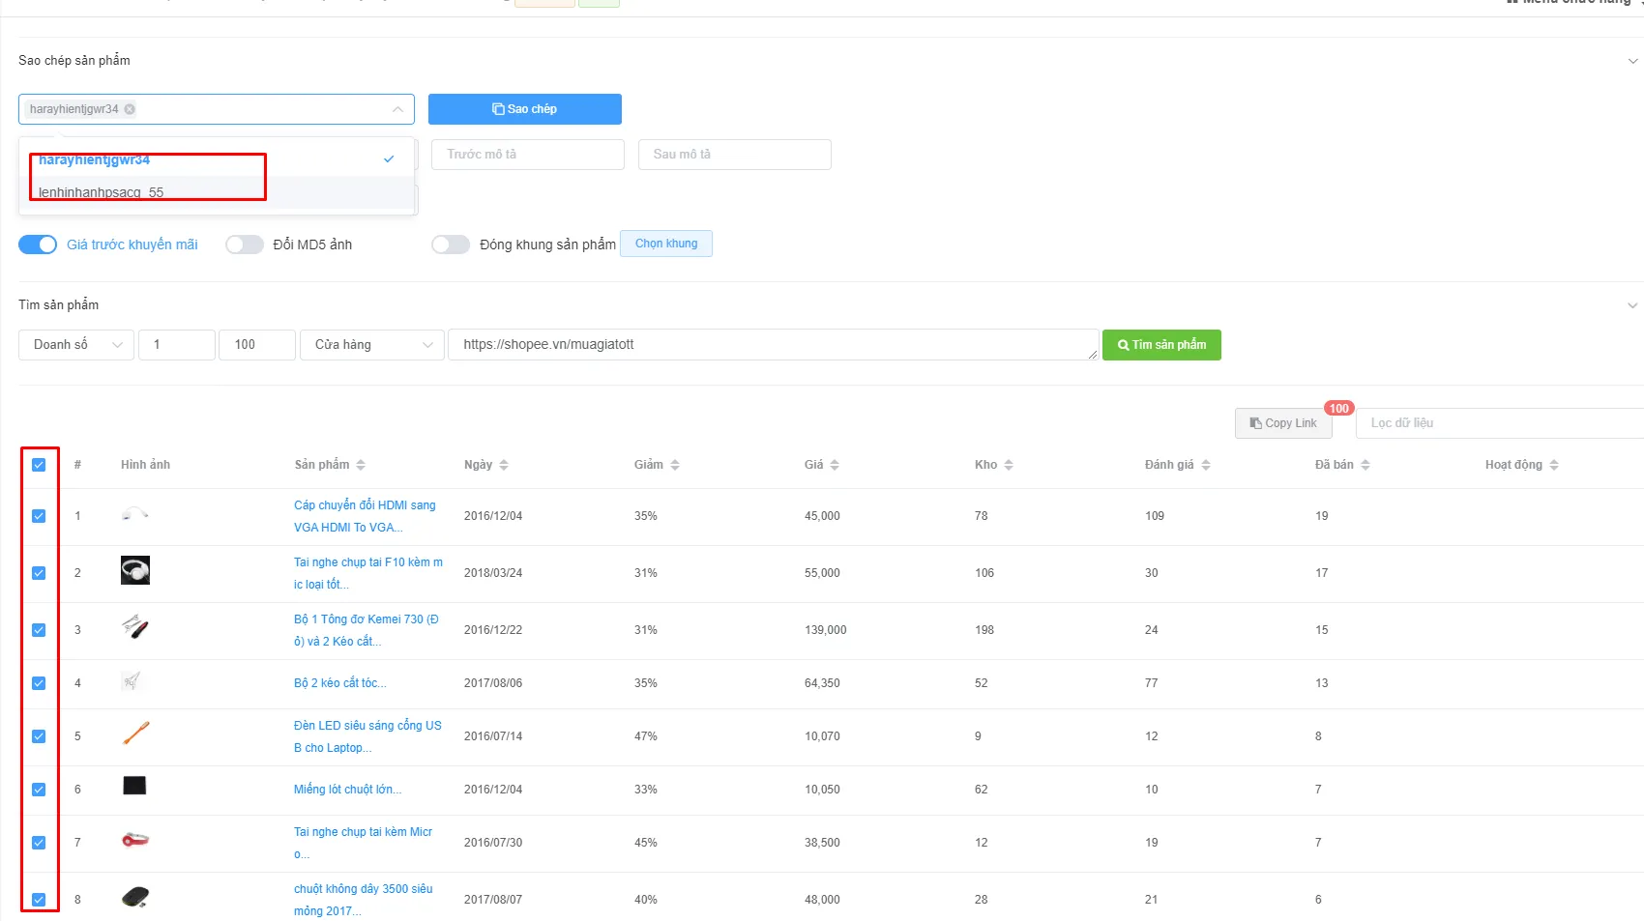Choose lenhinhanhpsacg_55 option in list
The image size is (1644, 921).
(x=218, y=192)
